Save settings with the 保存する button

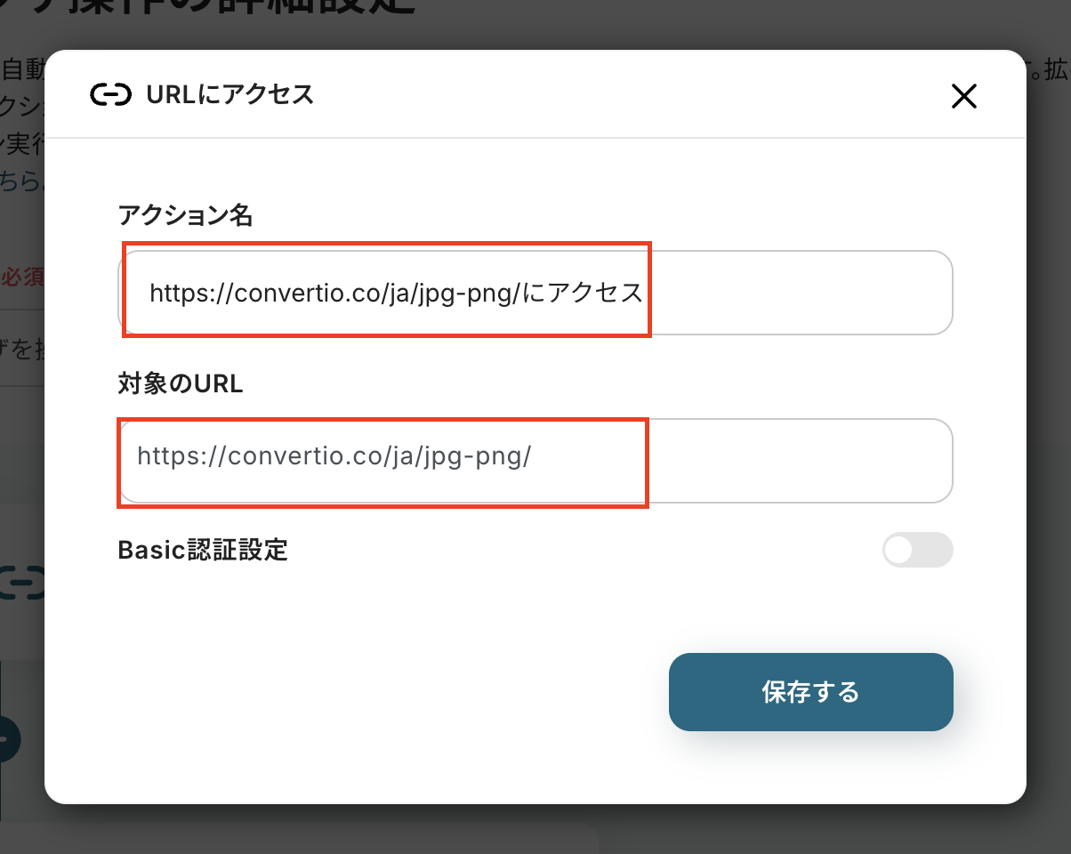pos(810,692)
